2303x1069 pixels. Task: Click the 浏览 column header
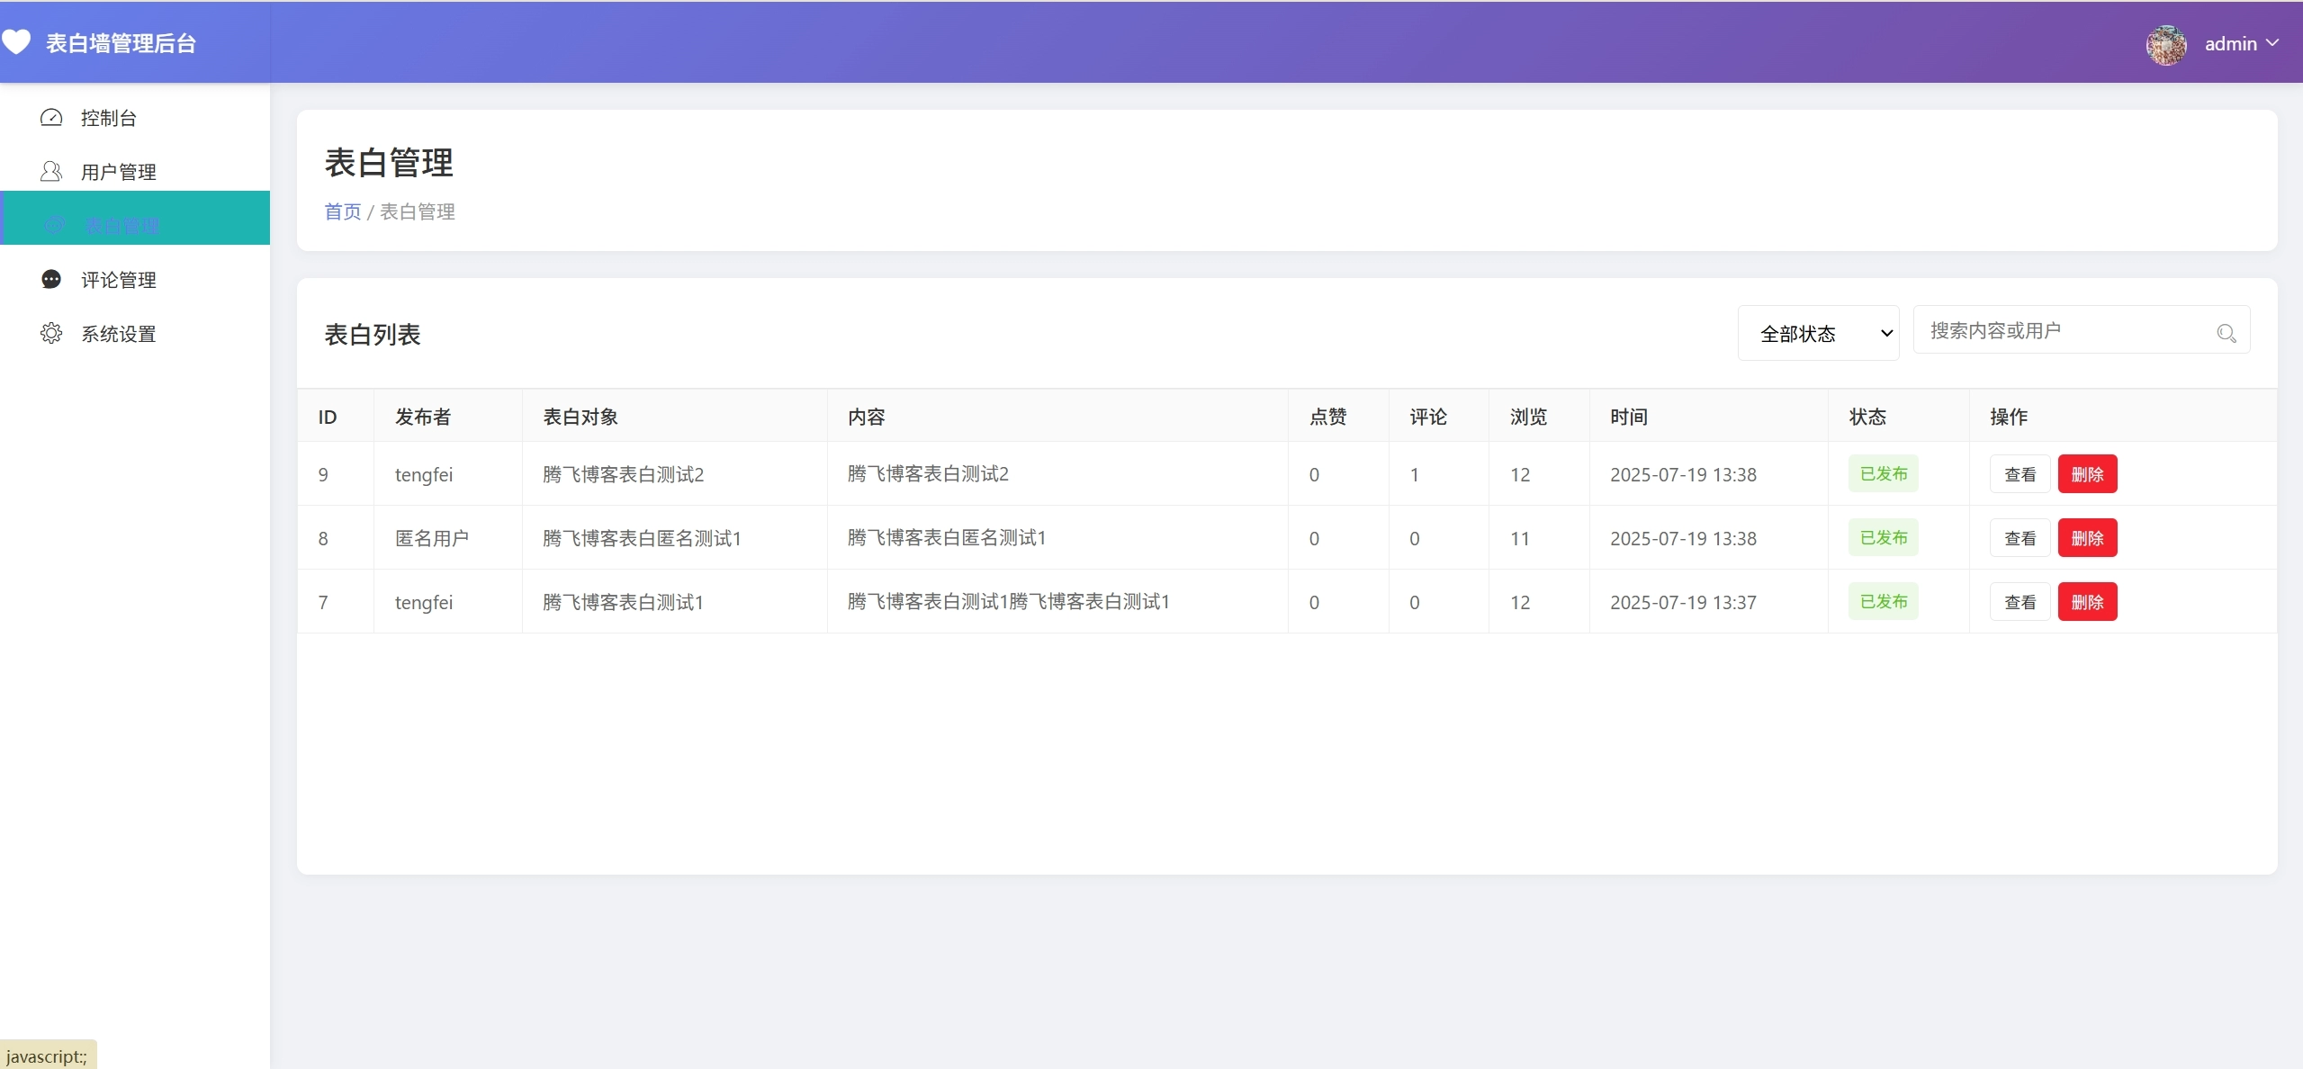[x=1529, y=417]
